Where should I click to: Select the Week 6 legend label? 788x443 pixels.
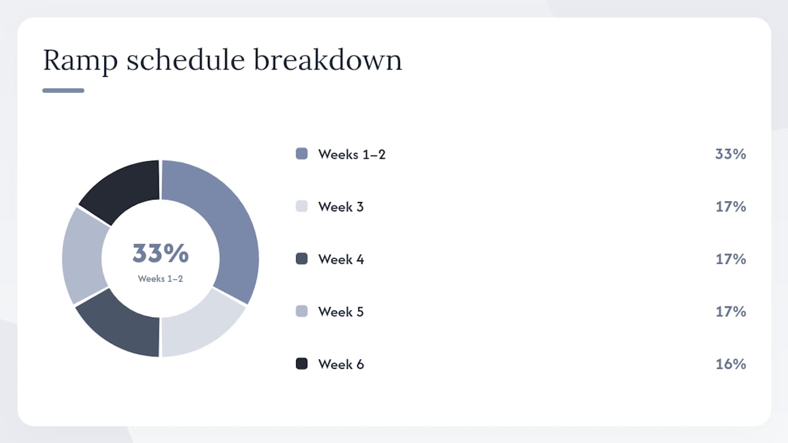point(341,364)
